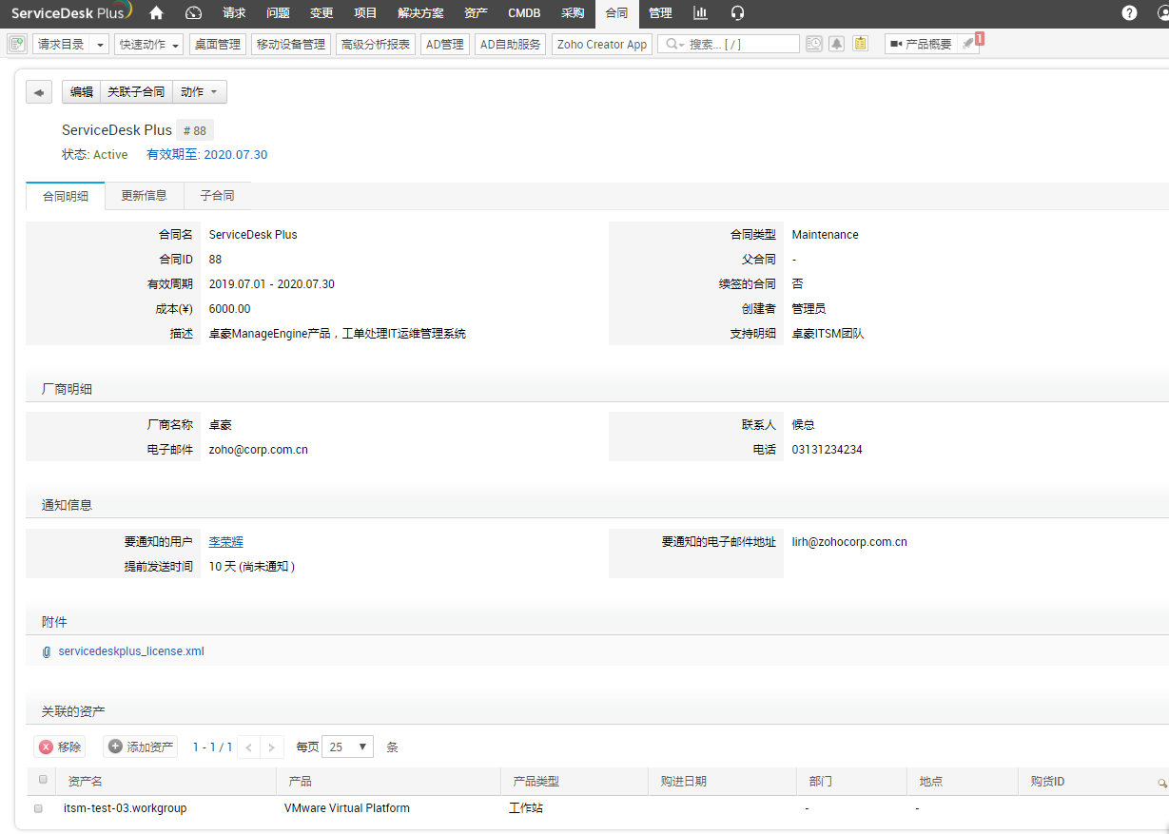Image resolution: width=1169 pixels, height=834 pixels.
Task: Click the 编辑 button
Action: (81, 92)
